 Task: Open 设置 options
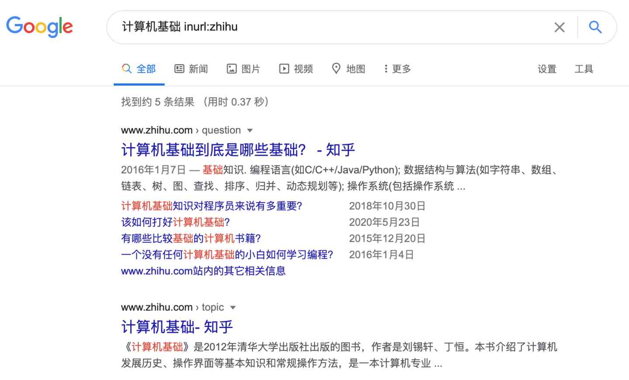547,69
